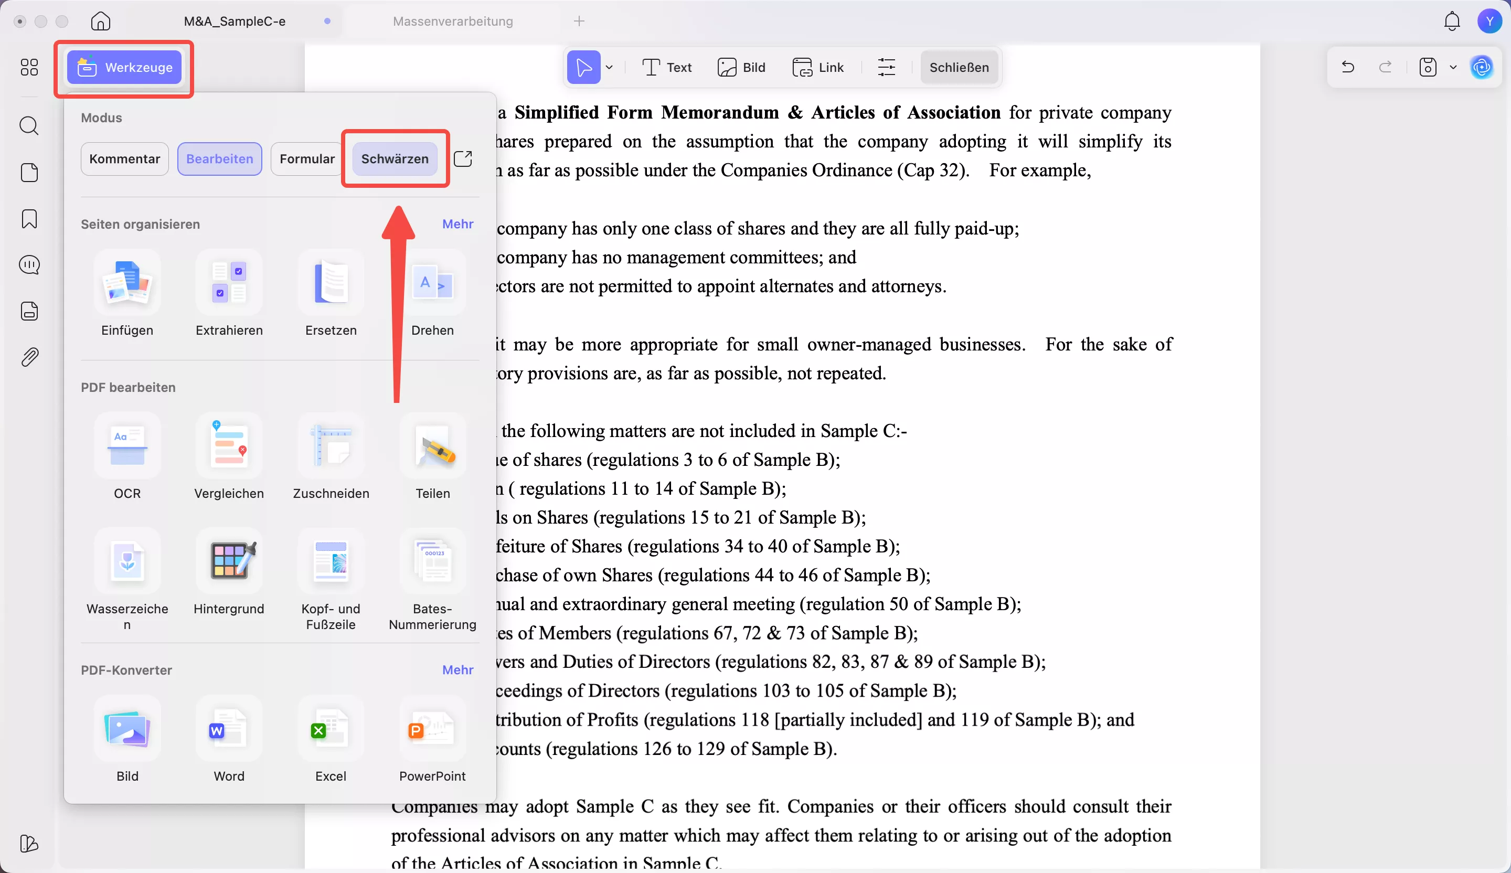Show more page organization tools via Mehr
The width and height of the screenshot is (1511, 873).
point(457,223)
